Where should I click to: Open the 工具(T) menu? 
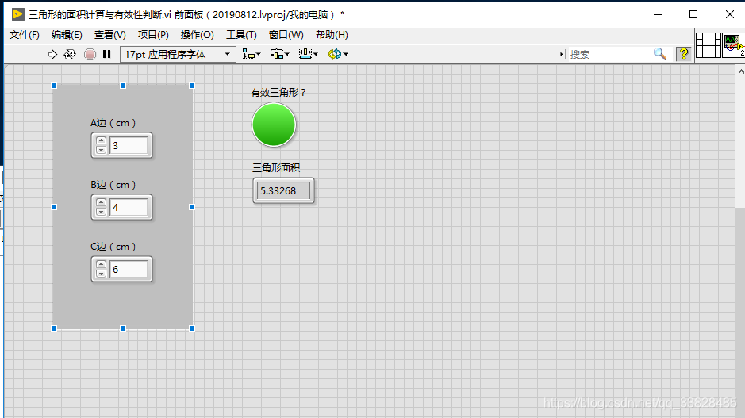[241, 35]
